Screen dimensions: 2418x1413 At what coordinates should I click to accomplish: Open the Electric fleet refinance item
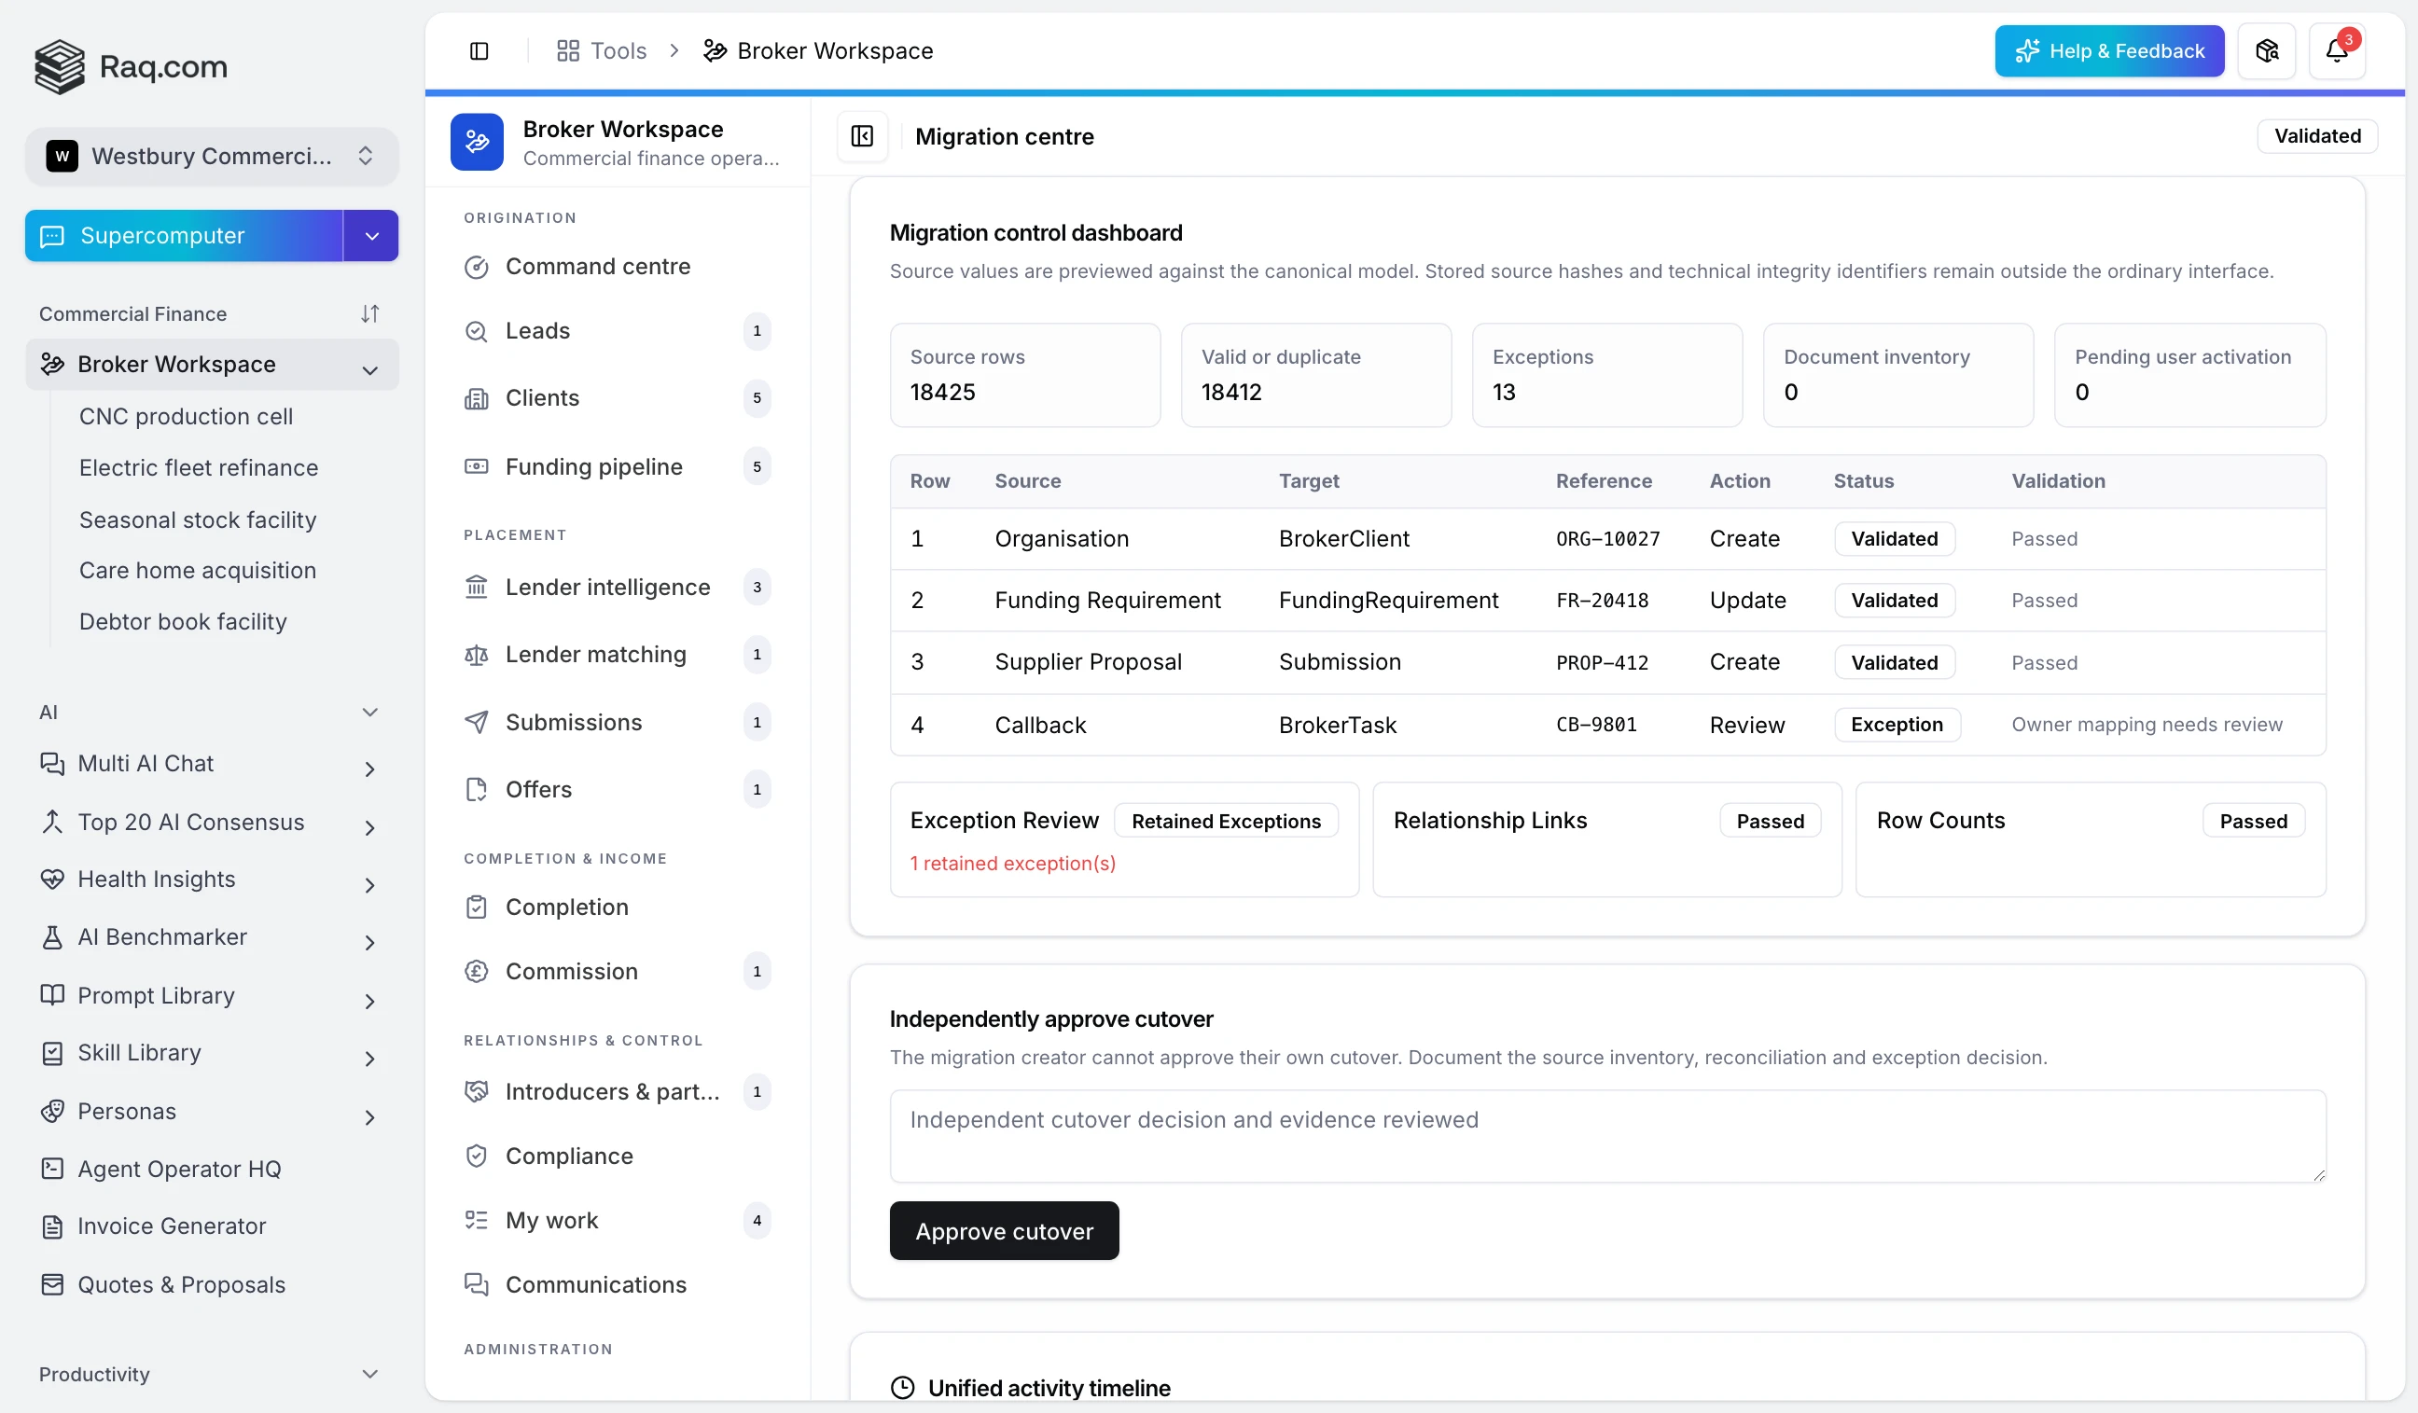pos(199,467)
